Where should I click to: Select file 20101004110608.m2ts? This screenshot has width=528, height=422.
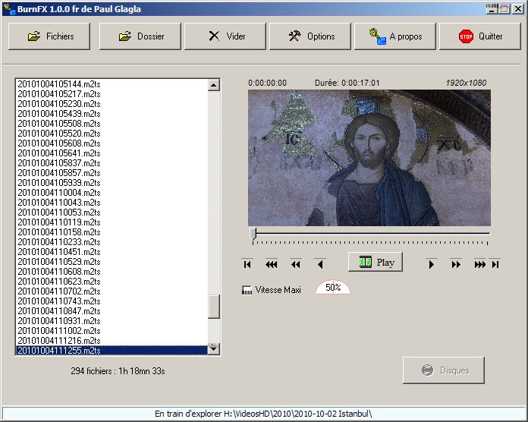(112, 272)
